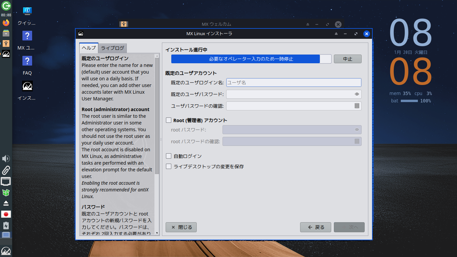Shade the MX ウェルカム window

point(308,24)
